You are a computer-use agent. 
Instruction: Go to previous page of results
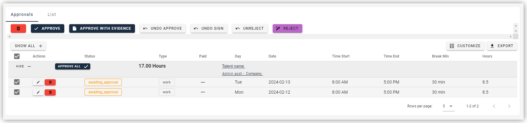(494, 106)
